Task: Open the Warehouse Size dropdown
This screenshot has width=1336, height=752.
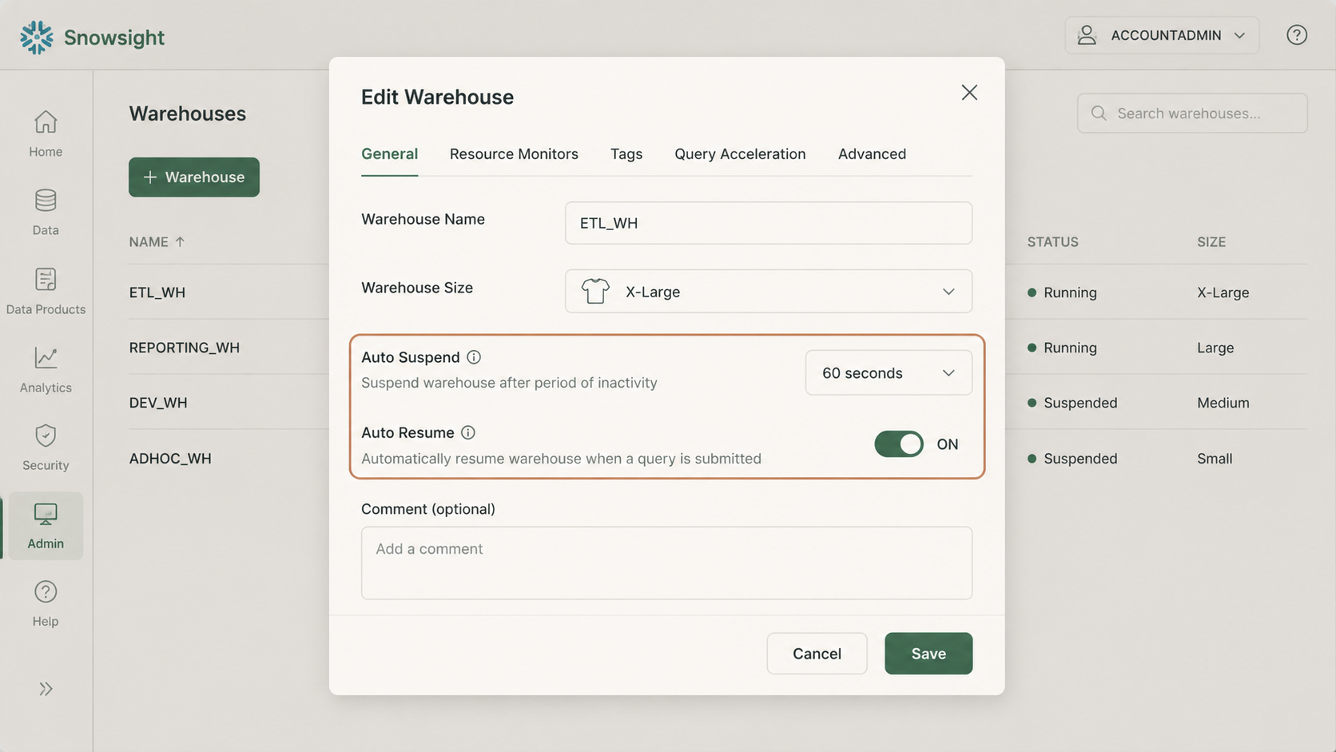Action: point(768,292)
